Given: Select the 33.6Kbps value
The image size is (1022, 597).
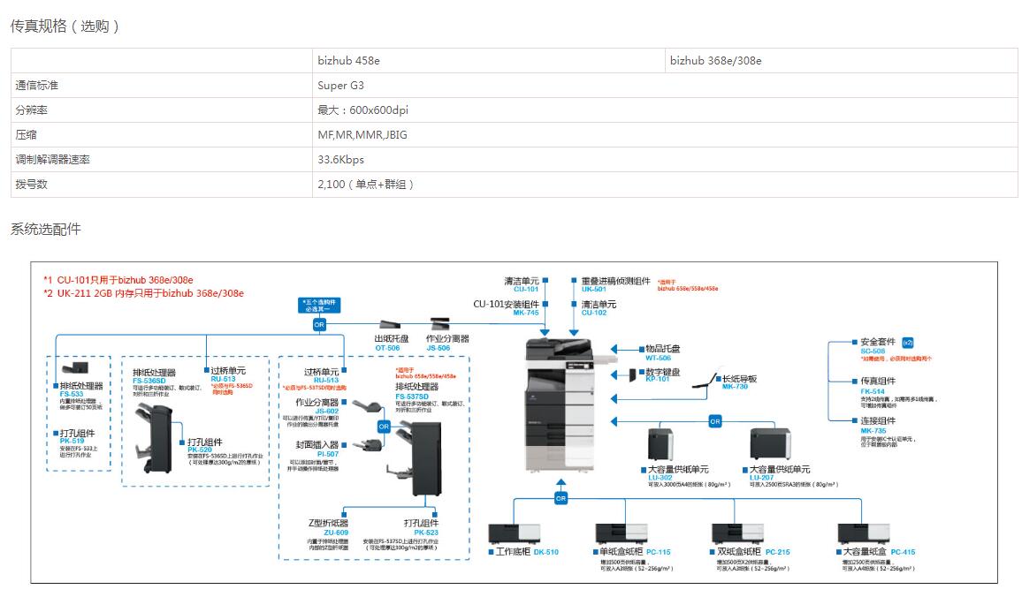Looking at the screenshot, I should point(341,160).
